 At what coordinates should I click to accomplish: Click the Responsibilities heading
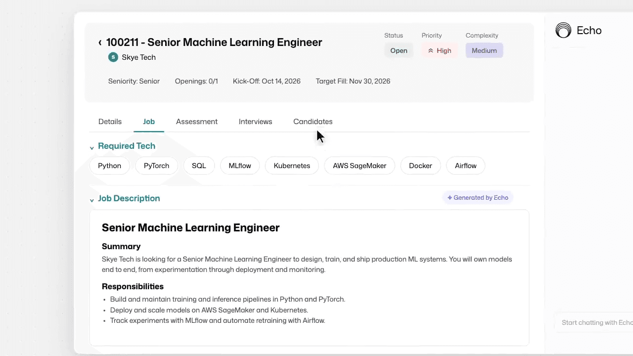click(x=133, y=287)
